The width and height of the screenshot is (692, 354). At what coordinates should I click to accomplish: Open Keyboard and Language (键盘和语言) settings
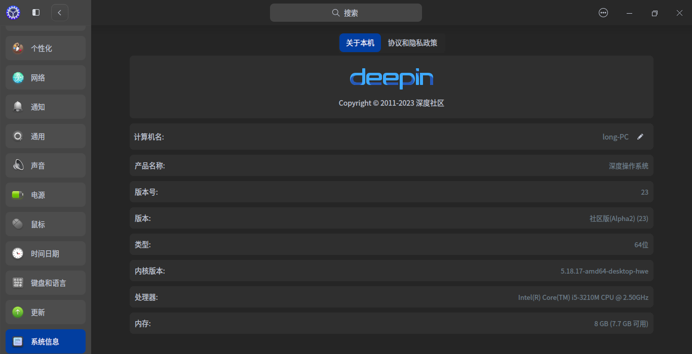point(46,283)
